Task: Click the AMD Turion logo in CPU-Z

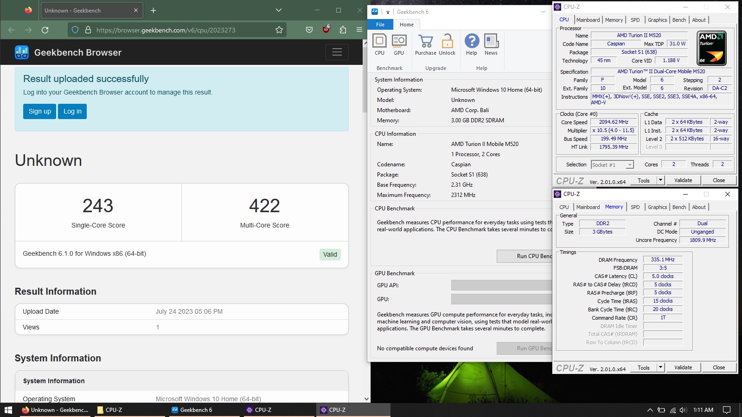Action: point(712,48)
